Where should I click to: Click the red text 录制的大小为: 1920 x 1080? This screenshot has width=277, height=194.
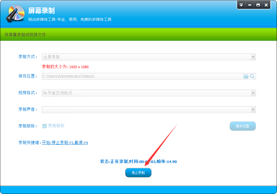tap(65, 67)
